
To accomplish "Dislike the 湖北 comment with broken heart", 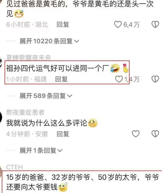I will [155, 25].
